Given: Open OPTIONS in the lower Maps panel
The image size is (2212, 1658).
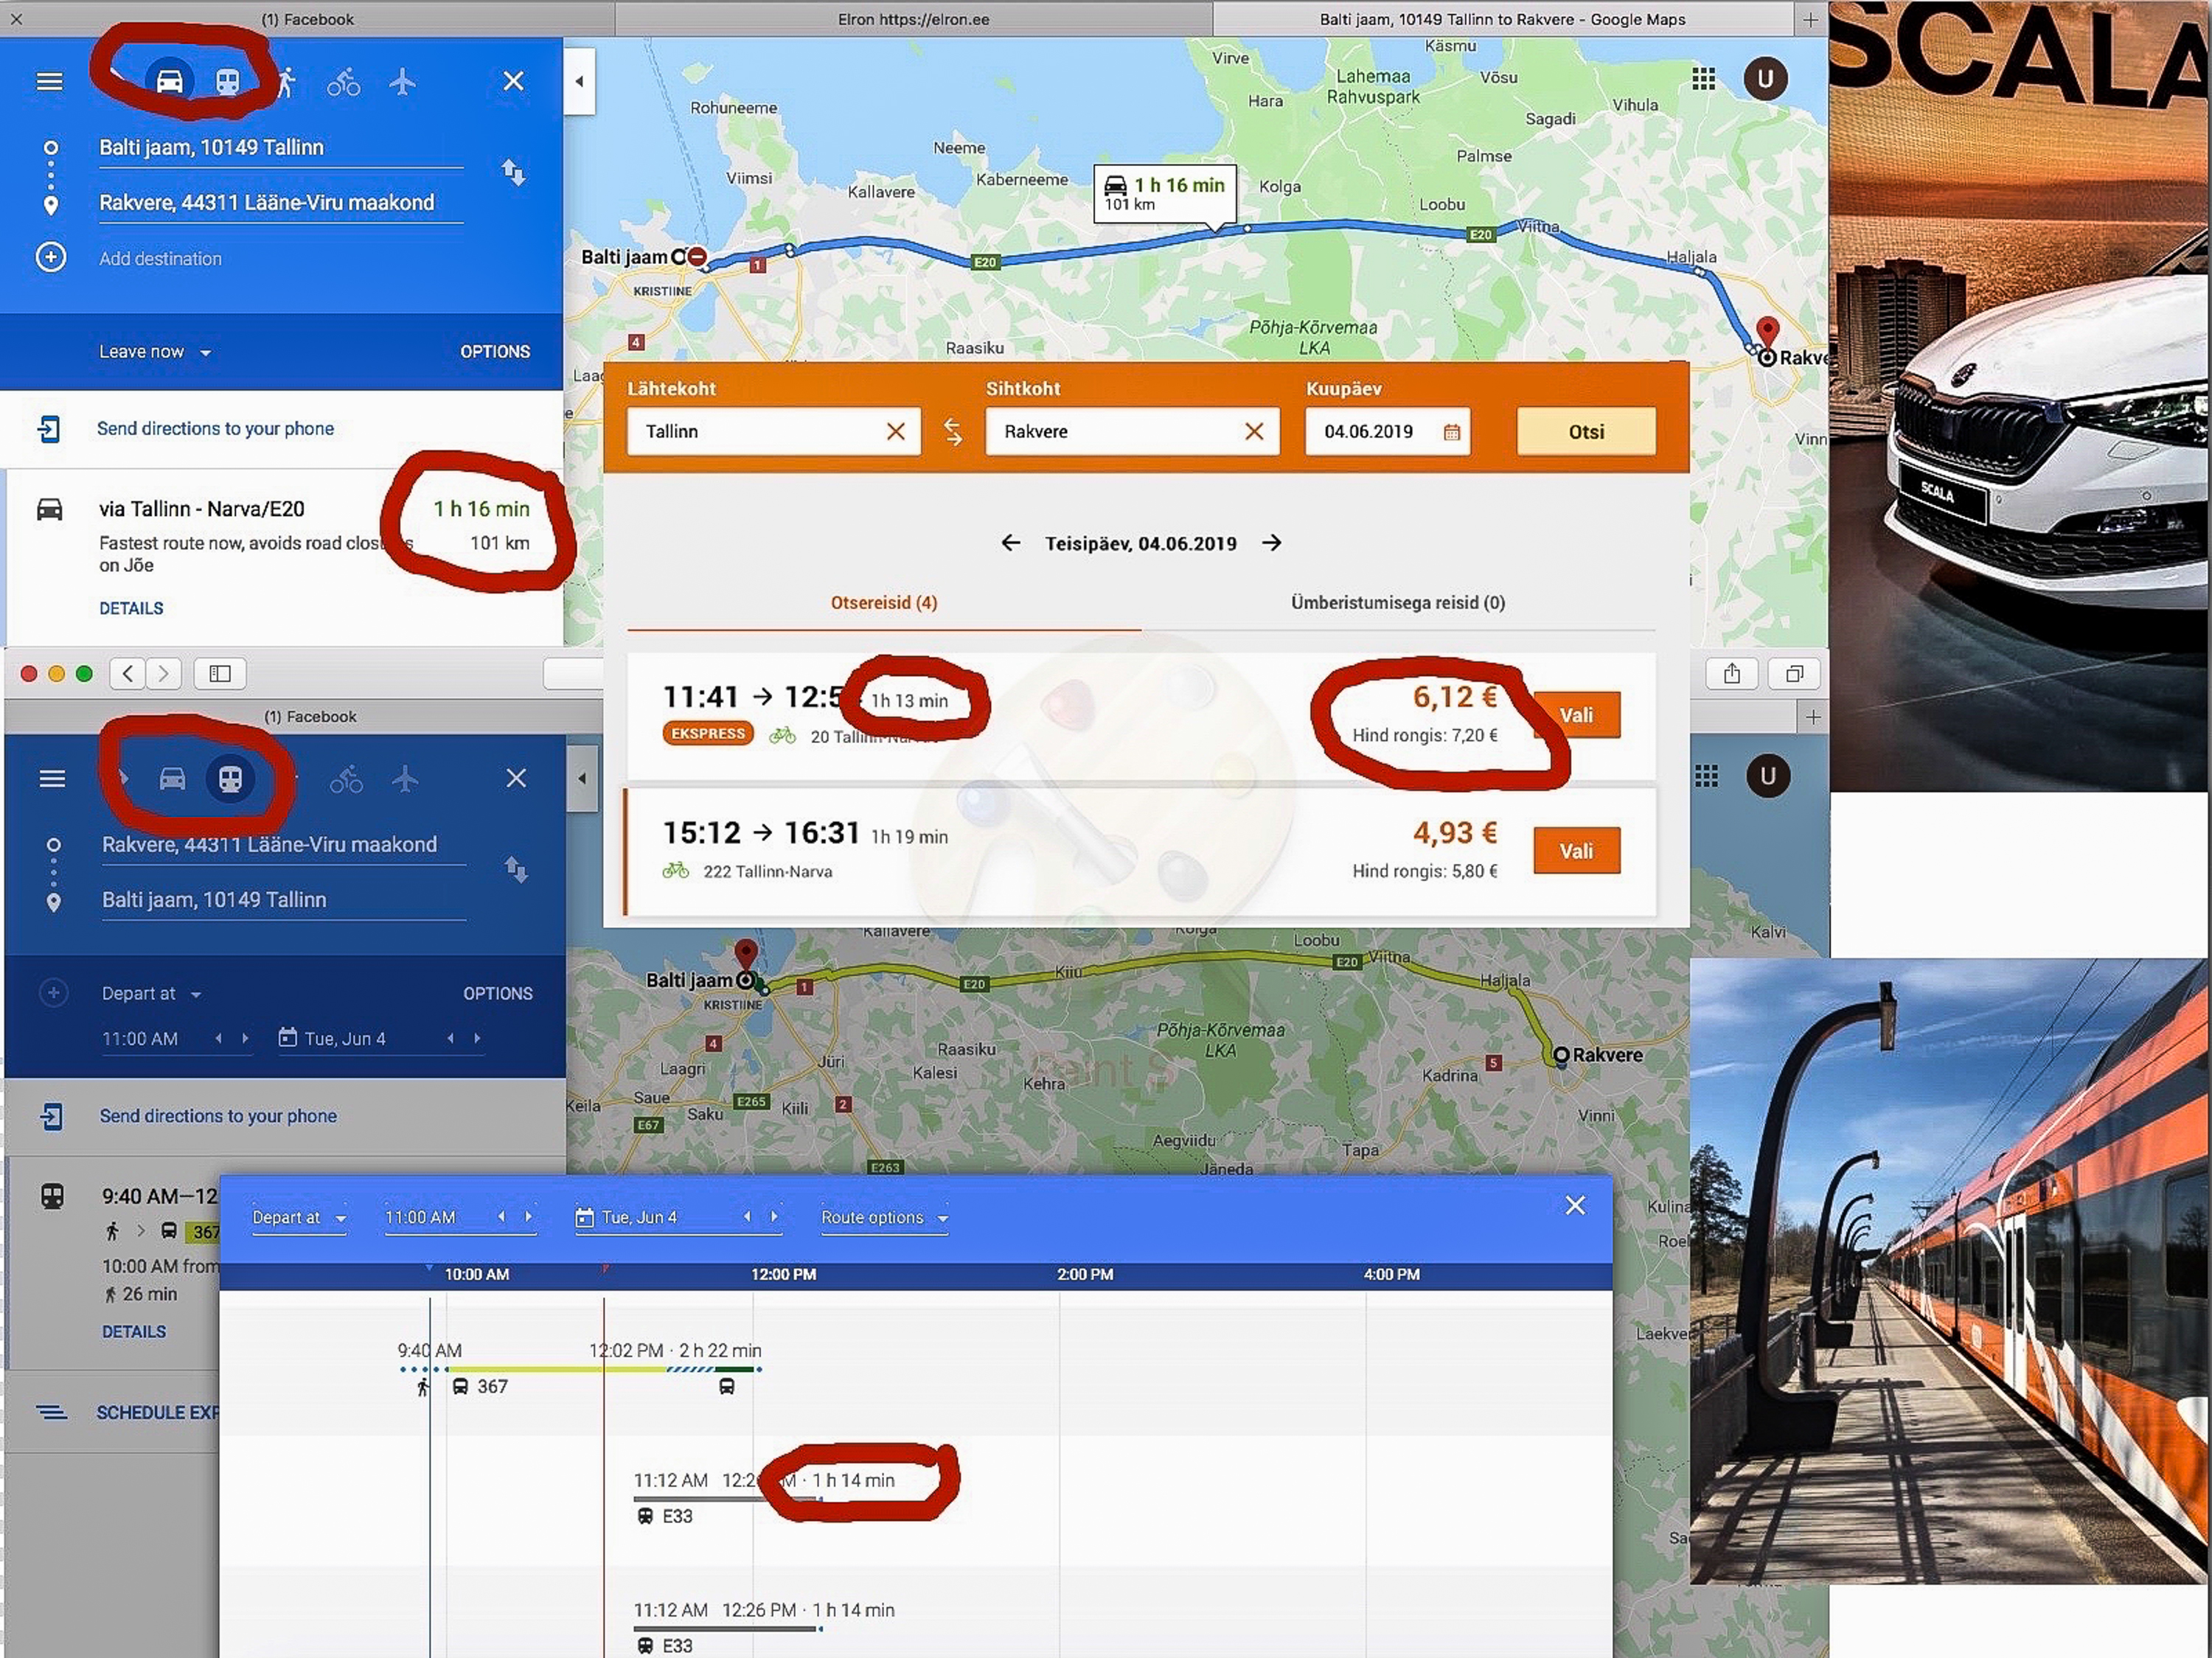Looking at the screenshot, I should [498, 994].
